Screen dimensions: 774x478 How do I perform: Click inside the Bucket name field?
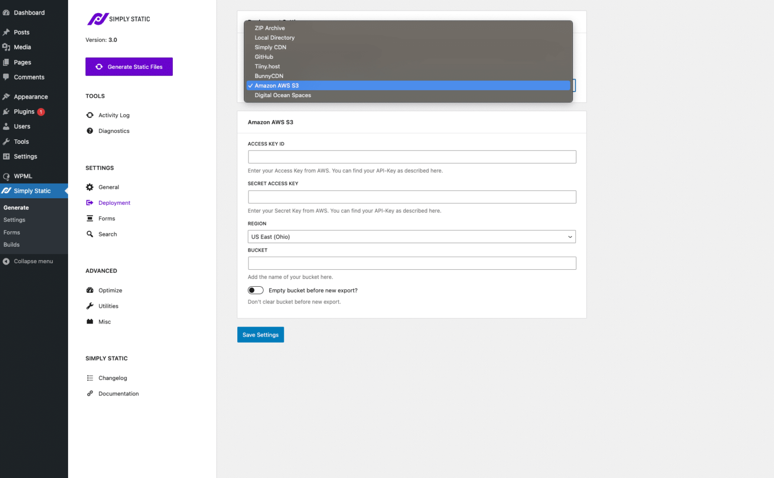tap(411, 263)
